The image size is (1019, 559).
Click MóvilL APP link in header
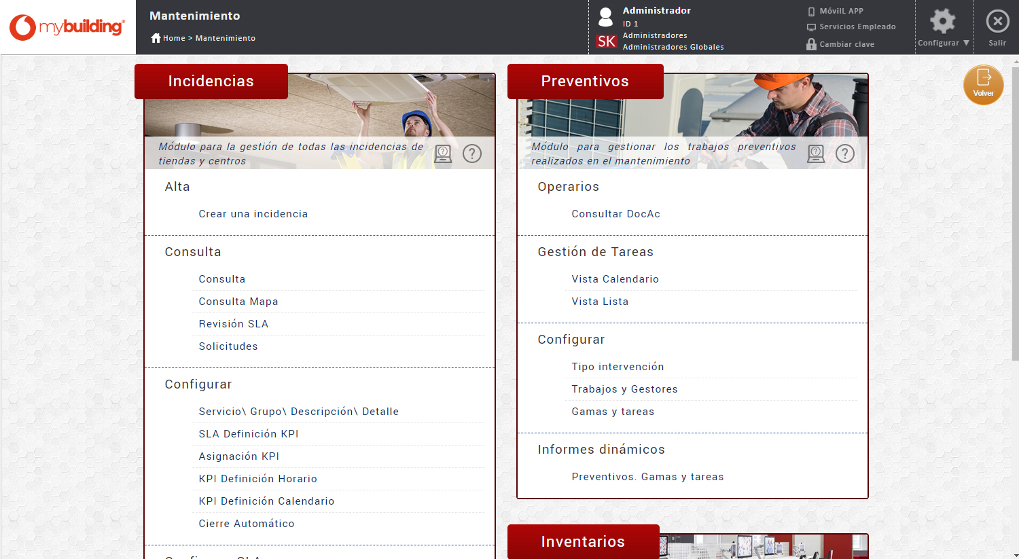click(x=841, y=11)
